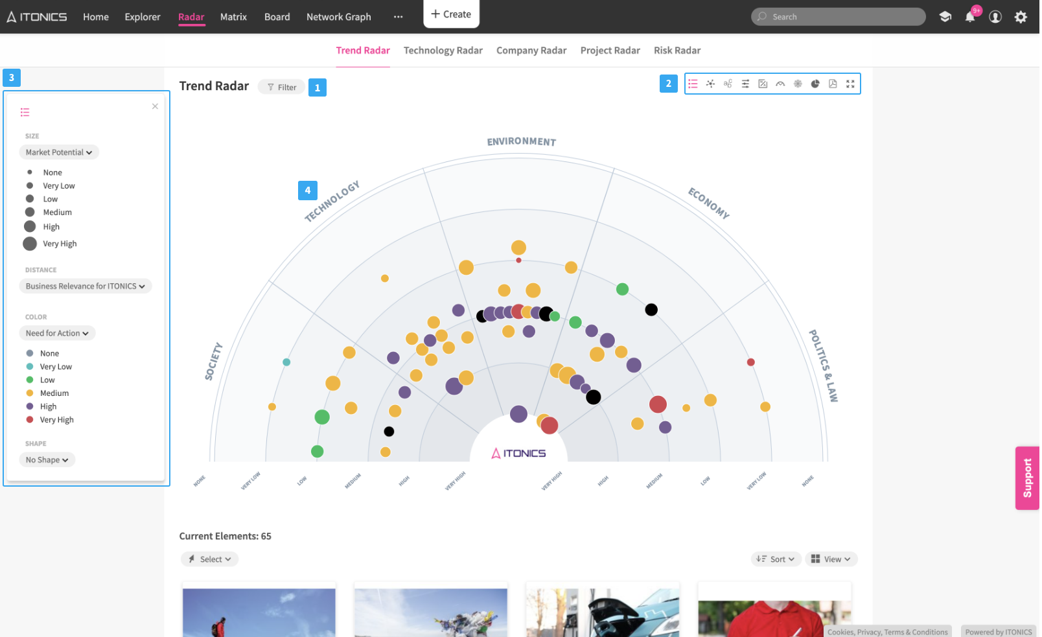Click the ITONICS logo in top bar

point(37,17)
